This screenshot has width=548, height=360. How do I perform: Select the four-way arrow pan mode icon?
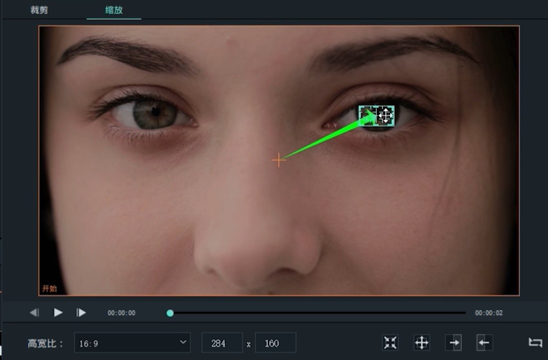(422, 343)
